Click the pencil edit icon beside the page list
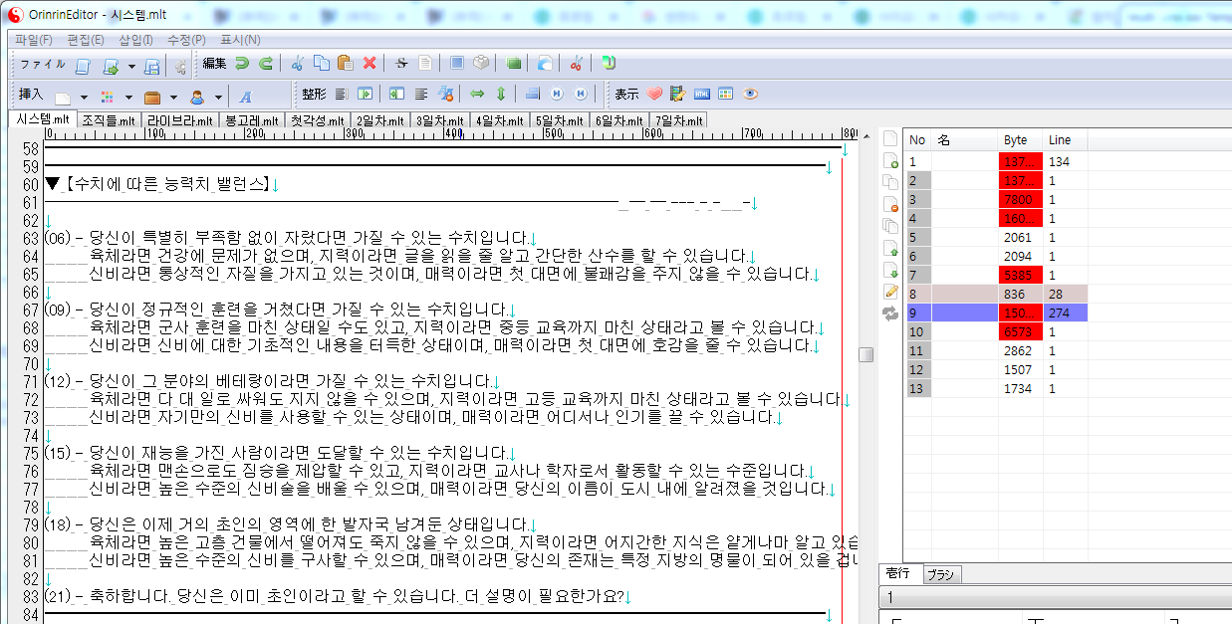The image size is (1232, 624). coord(890,292)
